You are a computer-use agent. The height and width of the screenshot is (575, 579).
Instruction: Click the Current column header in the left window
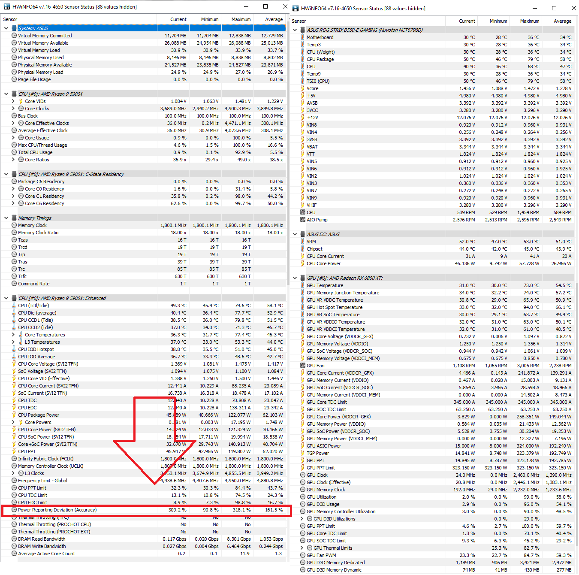tap(173, 19)
